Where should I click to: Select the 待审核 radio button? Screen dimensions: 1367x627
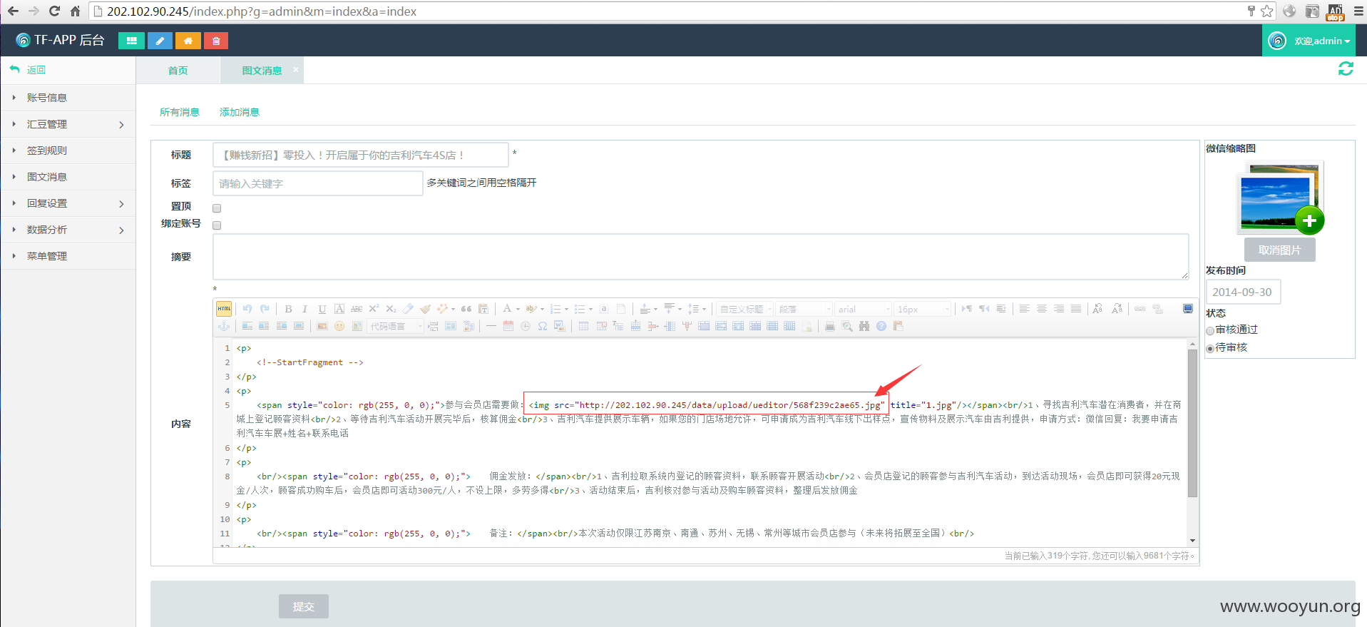pos(1210,349)
